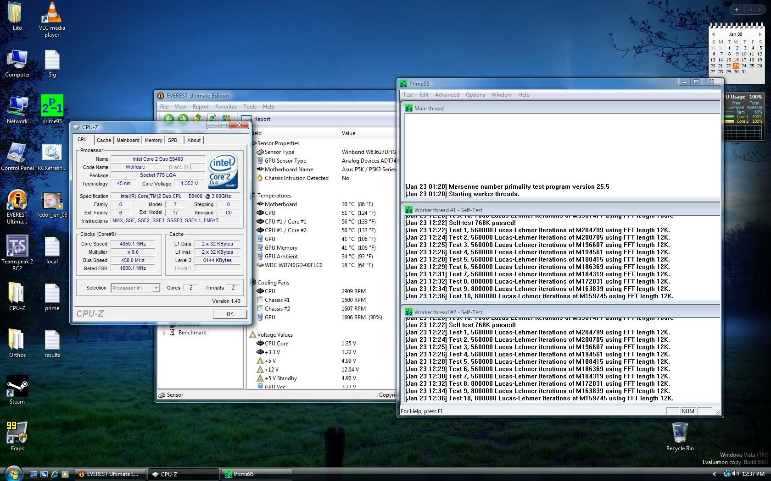771x481 pixels.
Task: Select day 23 in calendar gadget
Action: click(736, 66)
